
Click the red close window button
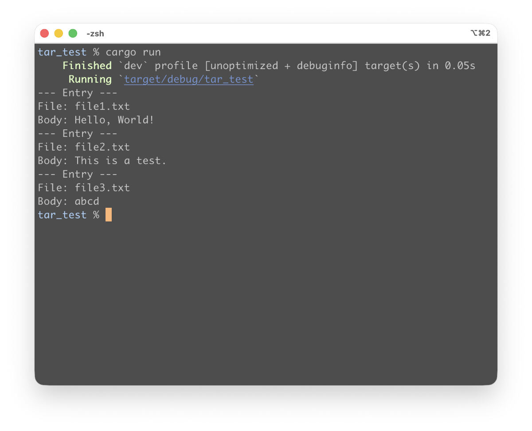(44, 33)
